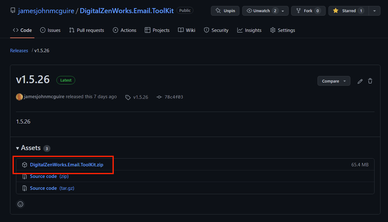
Task: Open the Insights tab
Action: click(249, 30)
